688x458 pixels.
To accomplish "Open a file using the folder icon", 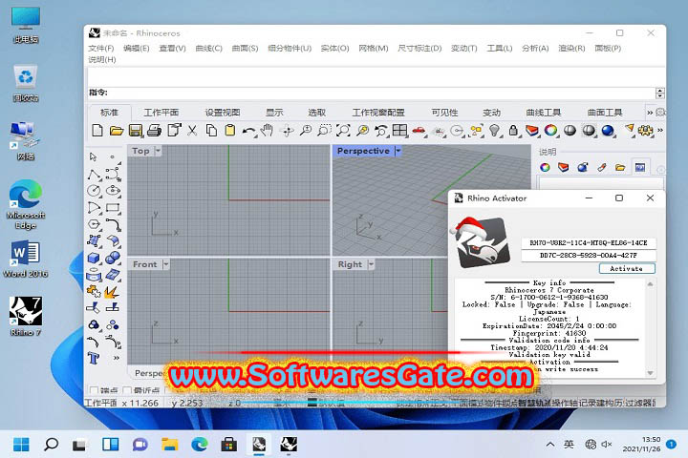I will (117, 130).
